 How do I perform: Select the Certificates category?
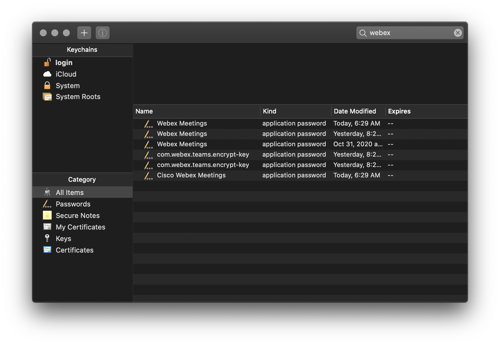(x=74, y=250)
